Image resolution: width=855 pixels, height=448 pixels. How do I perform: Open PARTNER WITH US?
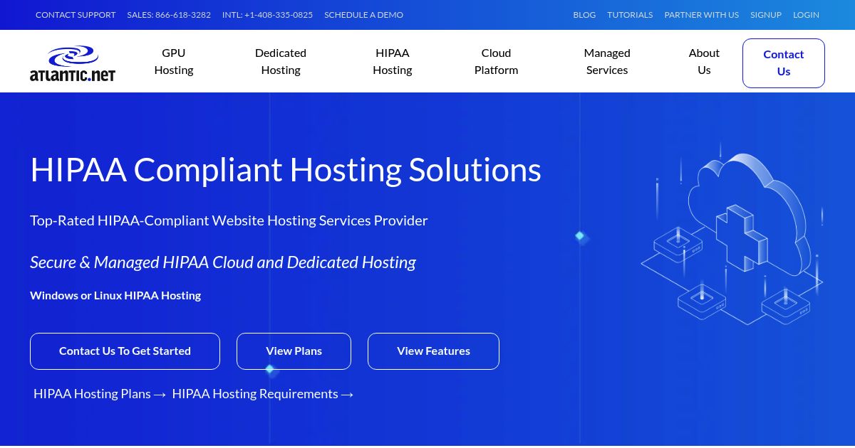point(701,14)
